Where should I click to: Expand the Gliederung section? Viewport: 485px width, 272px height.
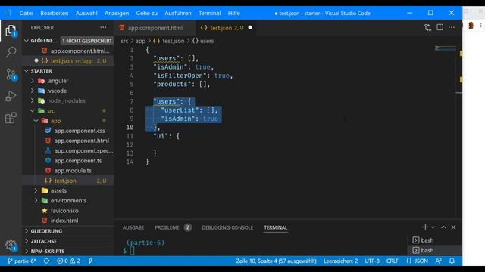click(x=27, y=231)
